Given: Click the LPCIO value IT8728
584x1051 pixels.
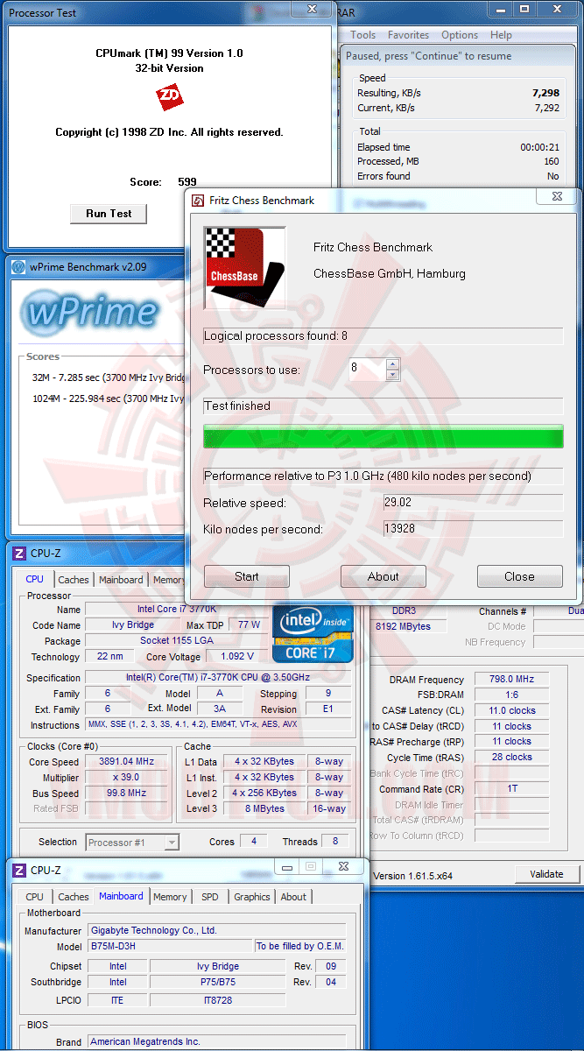Looking at the screenshot, I should coord(217,1000).
